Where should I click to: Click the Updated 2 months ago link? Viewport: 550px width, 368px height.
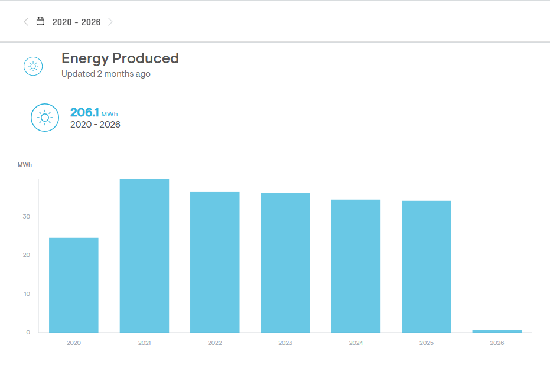coord(105,74)
